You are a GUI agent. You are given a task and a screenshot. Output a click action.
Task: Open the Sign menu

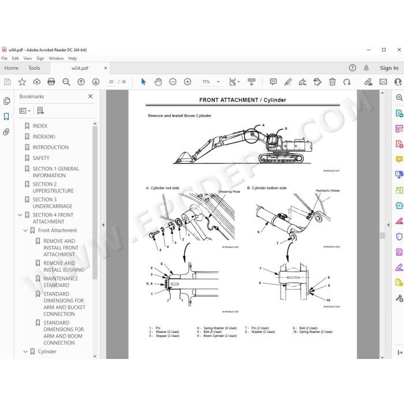tap(40, 58)
